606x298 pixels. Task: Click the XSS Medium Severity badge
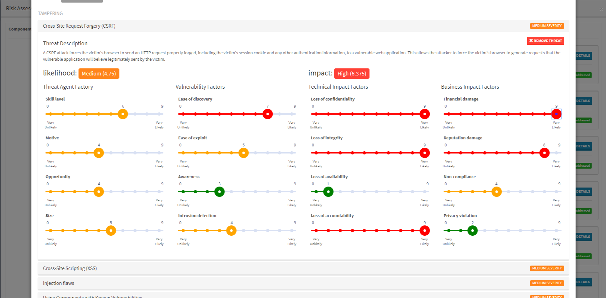click(547, 268)
